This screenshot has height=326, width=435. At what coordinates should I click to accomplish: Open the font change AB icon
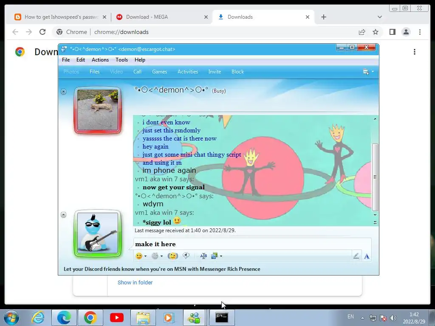click(203, 256)
